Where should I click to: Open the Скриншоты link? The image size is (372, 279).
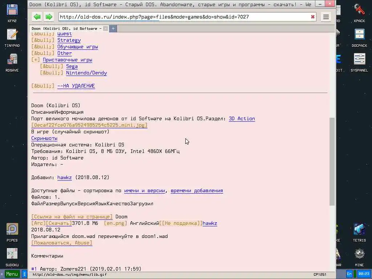(x=44, y=138)
